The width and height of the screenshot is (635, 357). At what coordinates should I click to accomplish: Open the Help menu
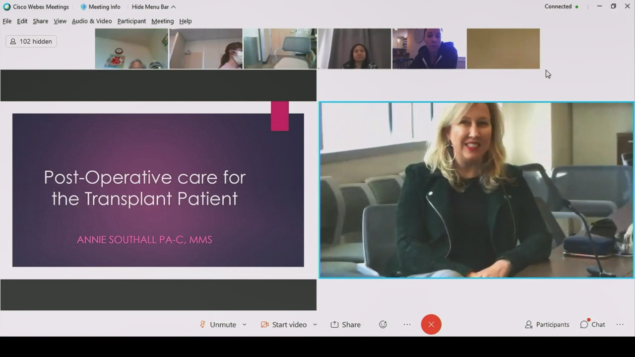[186, 21]
